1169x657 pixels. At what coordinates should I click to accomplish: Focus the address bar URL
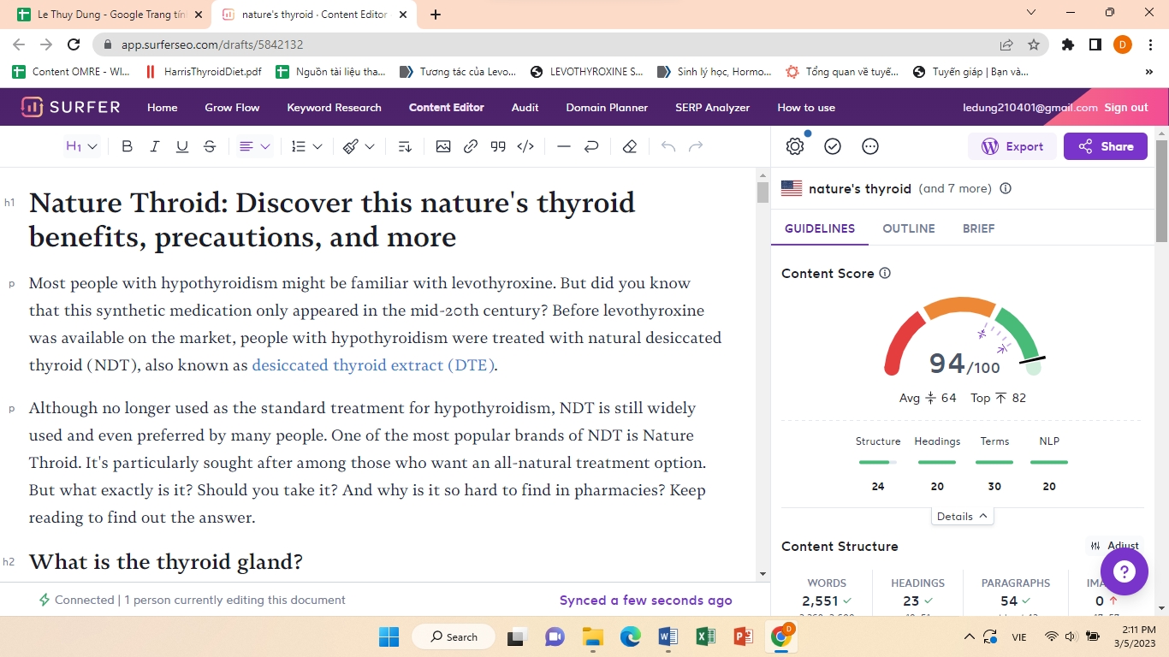[212, 44]
